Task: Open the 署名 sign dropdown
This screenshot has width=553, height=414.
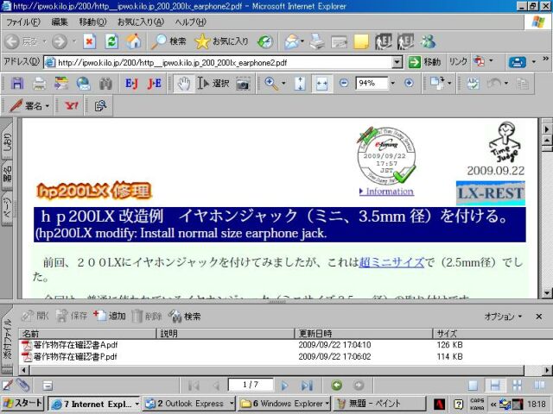Action: pos(31,105)
